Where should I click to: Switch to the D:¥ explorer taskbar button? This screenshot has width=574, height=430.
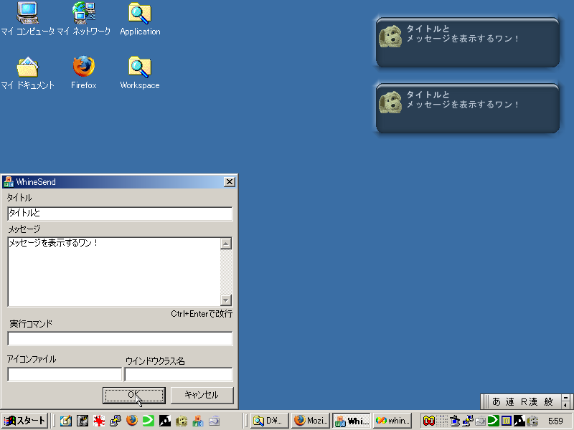[270, 421]
